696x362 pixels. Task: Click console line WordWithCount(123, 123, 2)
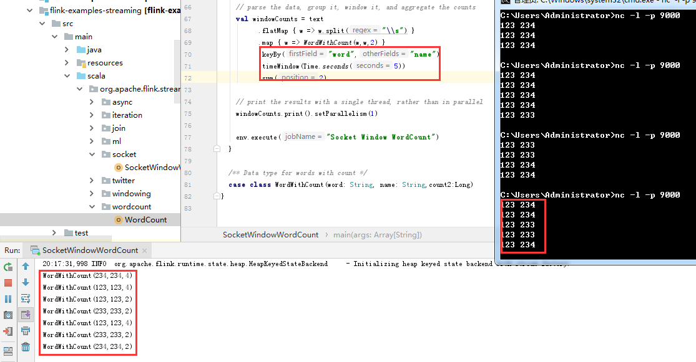pyautogui.click(x=87, y=299)
